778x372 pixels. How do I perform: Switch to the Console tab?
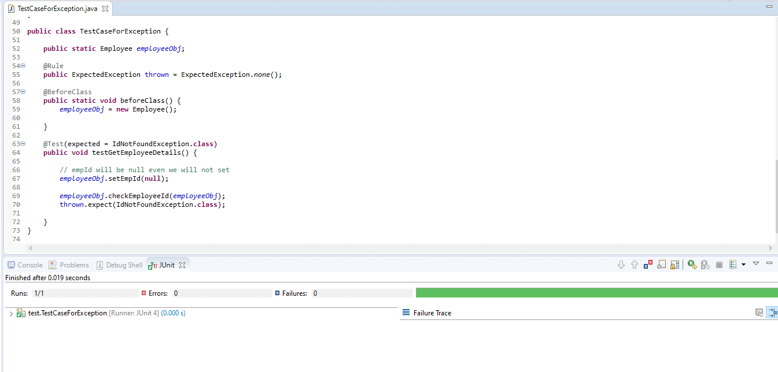coord(25,265)
